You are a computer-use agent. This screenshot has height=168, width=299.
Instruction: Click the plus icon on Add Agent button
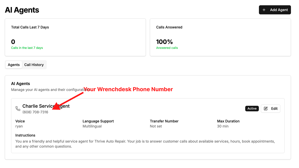[264, 10]
